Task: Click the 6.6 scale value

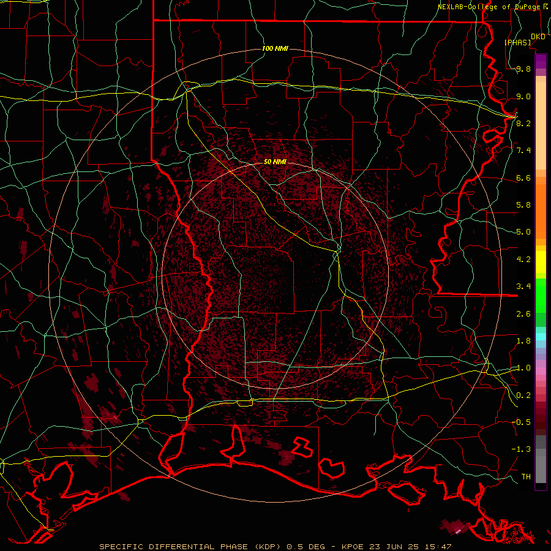Action: pos(523,178)
